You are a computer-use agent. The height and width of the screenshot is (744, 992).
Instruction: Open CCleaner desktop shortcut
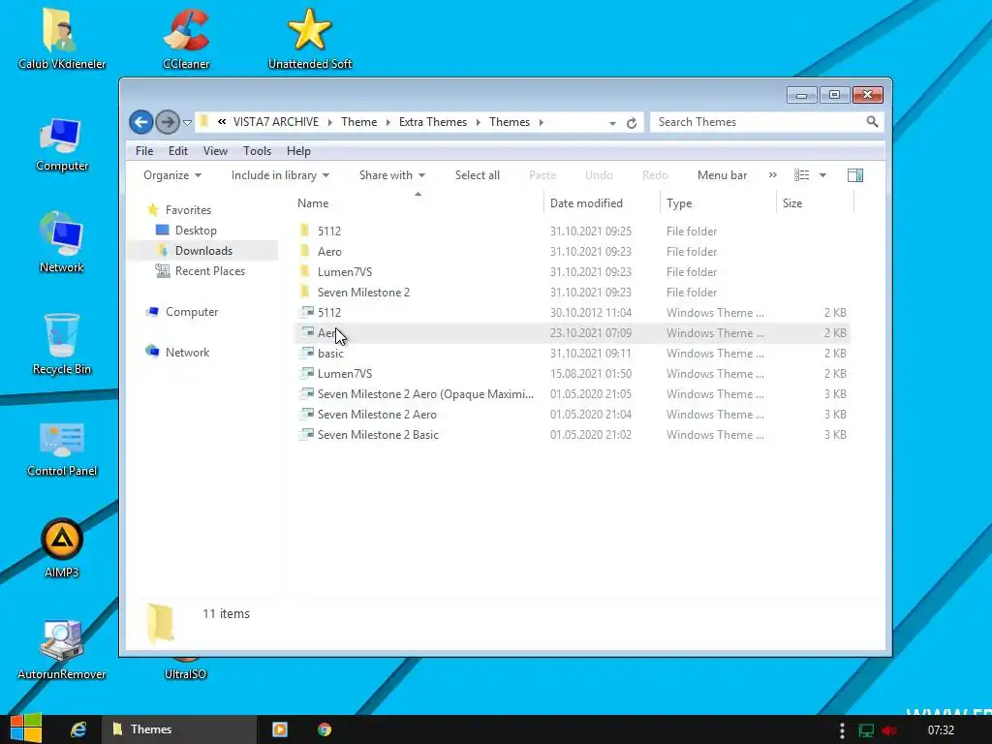[x=186, y=39]
